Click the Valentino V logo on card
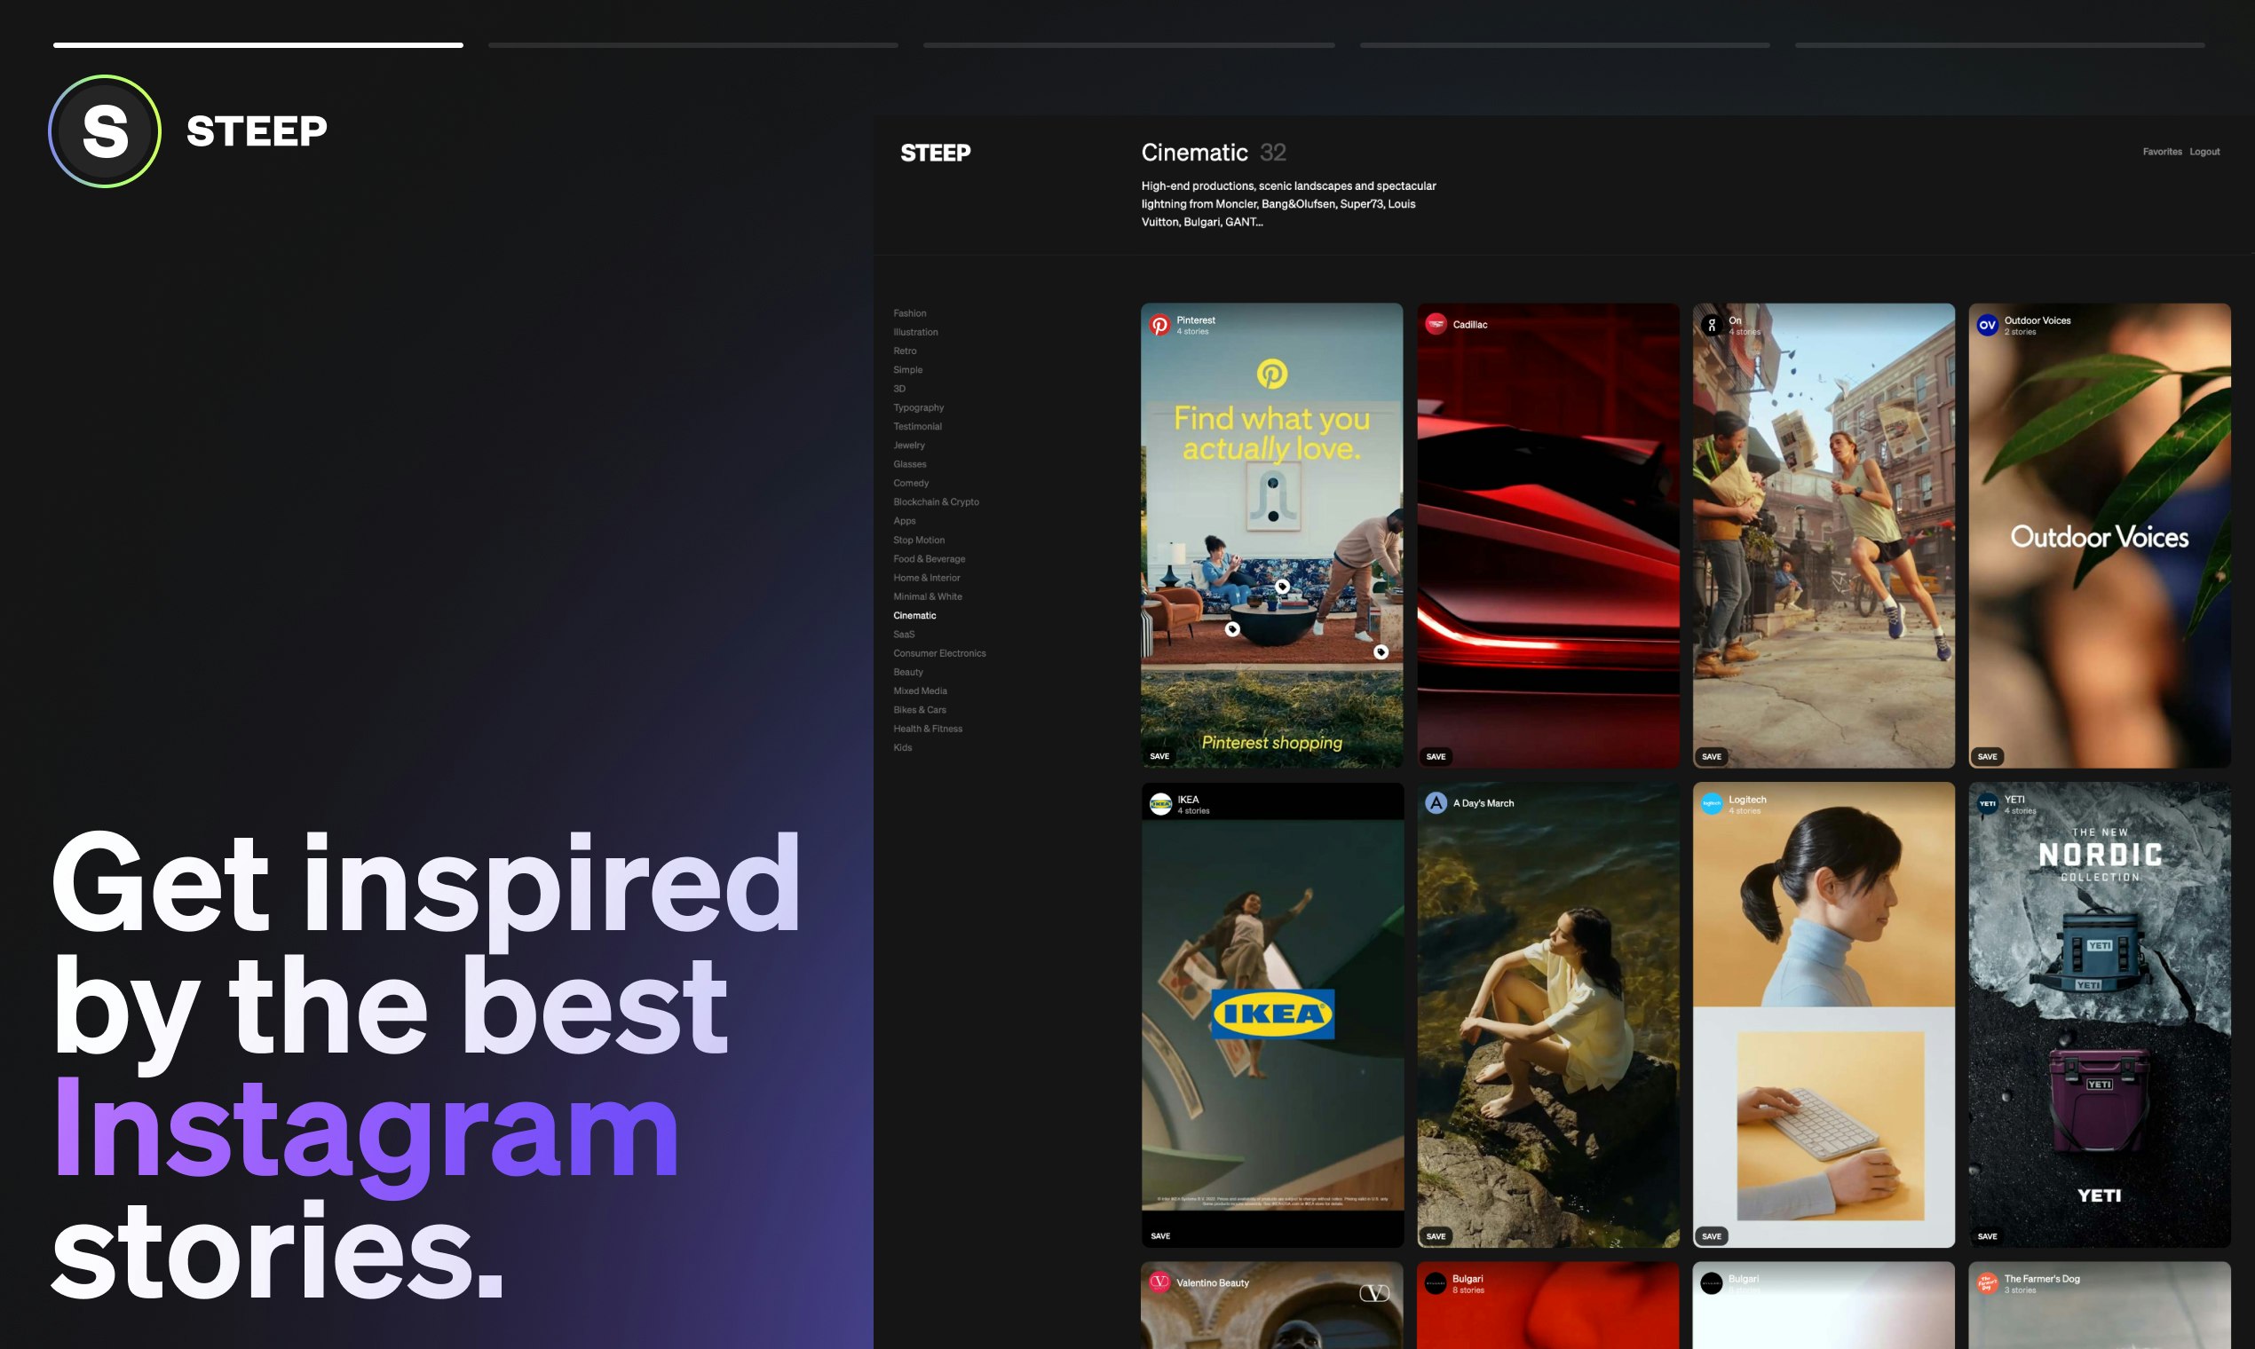This screenshot has height=1349, width=2255. (x=1374, y=1292)
